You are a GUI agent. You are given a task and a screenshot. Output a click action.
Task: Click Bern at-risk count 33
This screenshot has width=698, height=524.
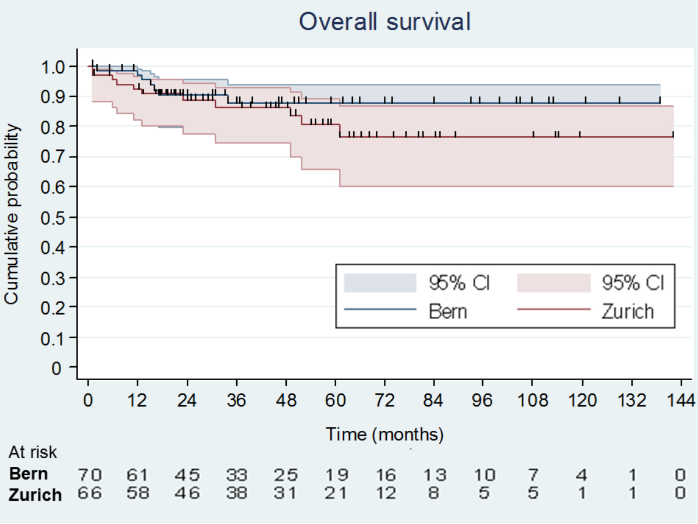pyautogui.click(x=237, y=475)
